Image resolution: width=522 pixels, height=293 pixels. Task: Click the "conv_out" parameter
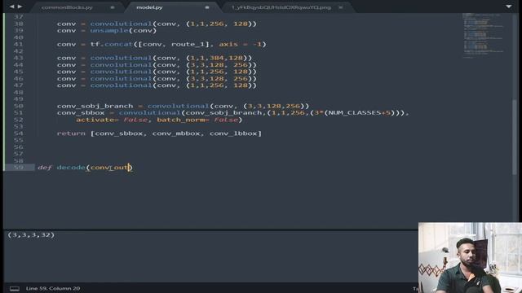tap(109, 168)
